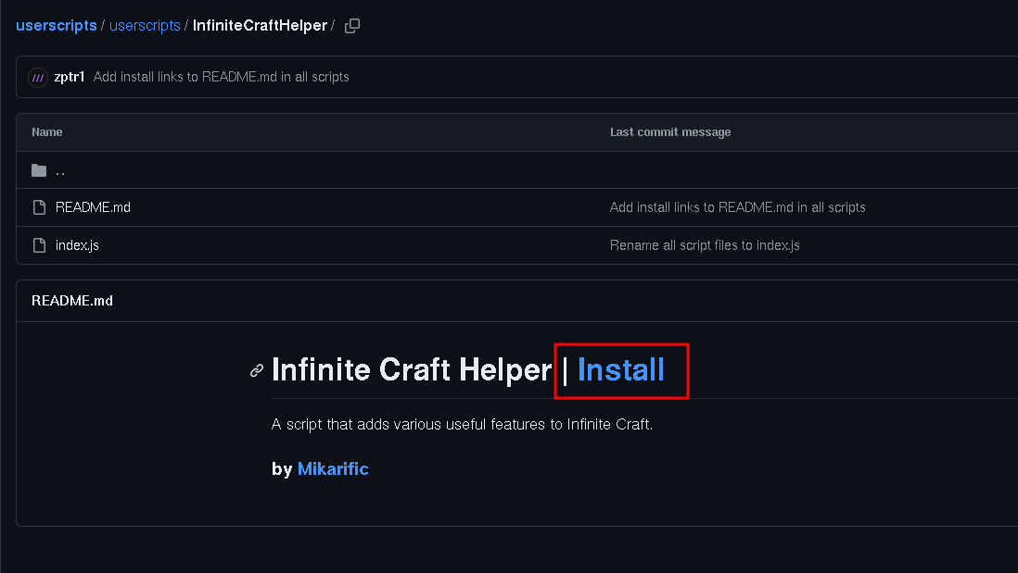Open 'Rename all script files to index.js' commit

click(705, 245)
